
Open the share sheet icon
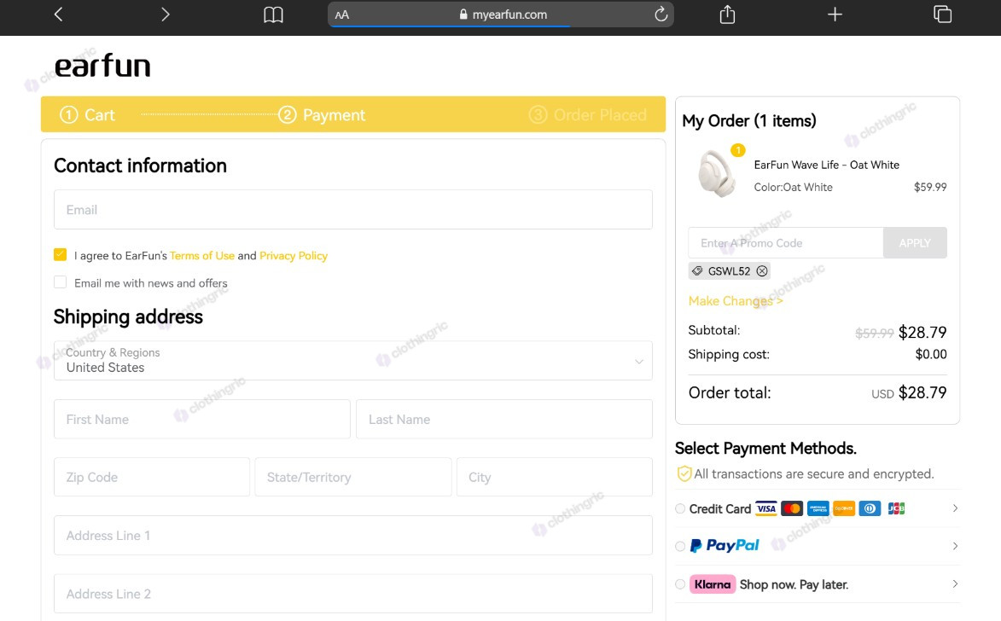727,14
